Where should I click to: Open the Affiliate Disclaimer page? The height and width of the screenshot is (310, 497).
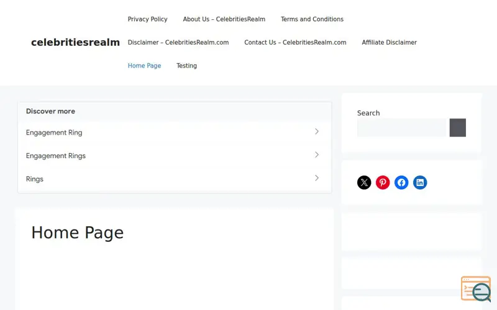point(390,42)
